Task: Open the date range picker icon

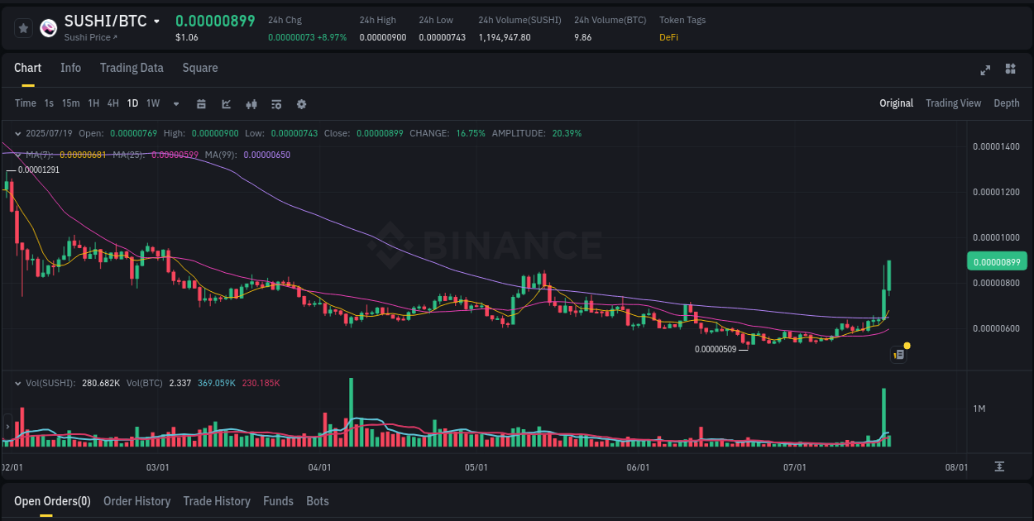Action: [x=201, y=104]
